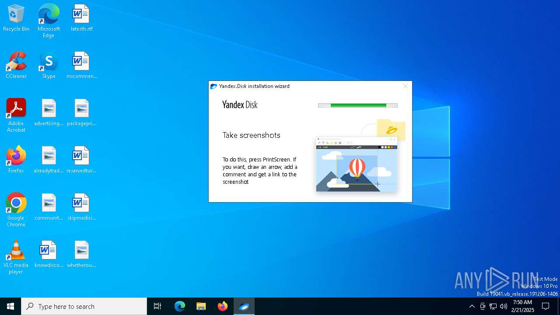
Task: Open Firefox from the taskbar
Action: 223,306
